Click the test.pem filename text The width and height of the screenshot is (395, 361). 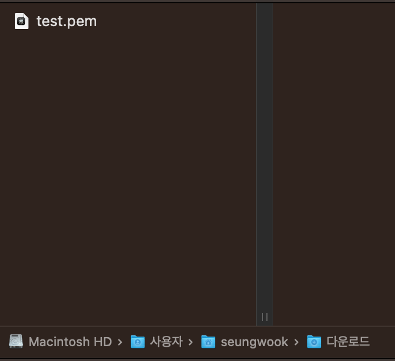tap(67, 21)
